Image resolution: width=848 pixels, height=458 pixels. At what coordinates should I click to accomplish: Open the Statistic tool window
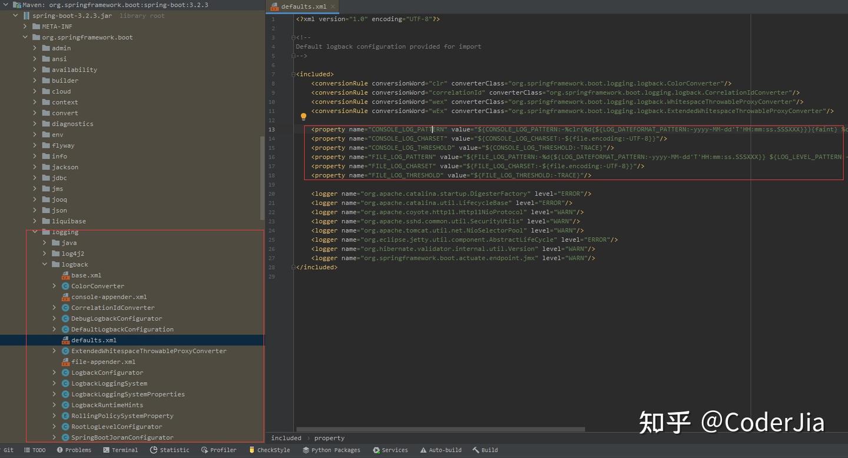[x=170, y=450]
